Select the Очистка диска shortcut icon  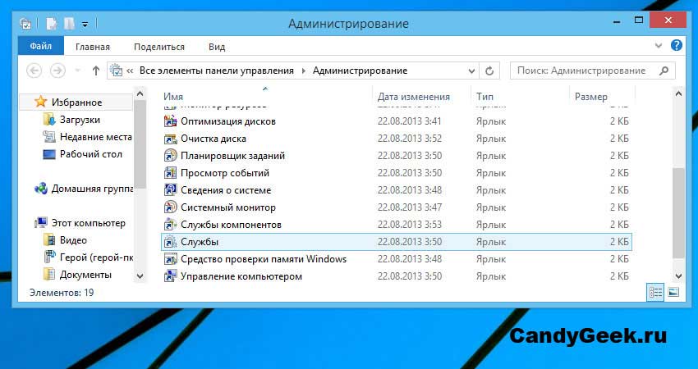(171, 139)
